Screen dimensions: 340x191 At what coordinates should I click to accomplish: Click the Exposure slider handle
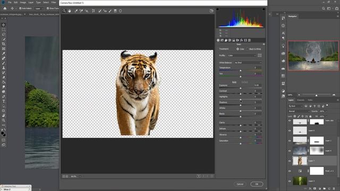[241, 88]
